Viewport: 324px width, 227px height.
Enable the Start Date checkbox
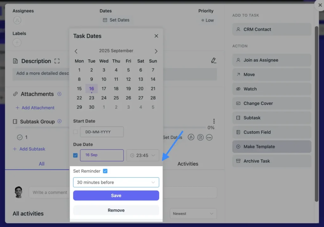(75, 132)
